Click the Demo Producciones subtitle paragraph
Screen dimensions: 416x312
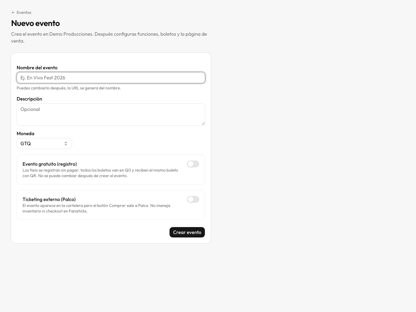[x=109, y=37]
